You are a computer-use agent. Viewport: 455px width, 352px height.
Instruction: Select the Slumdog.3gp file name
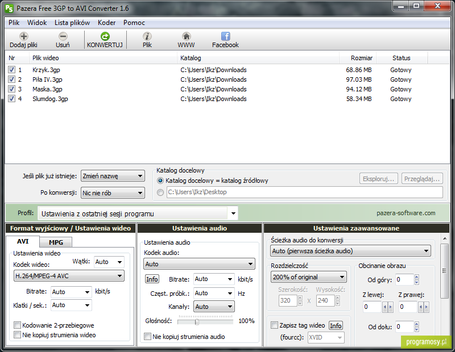(x=50, y=99)
